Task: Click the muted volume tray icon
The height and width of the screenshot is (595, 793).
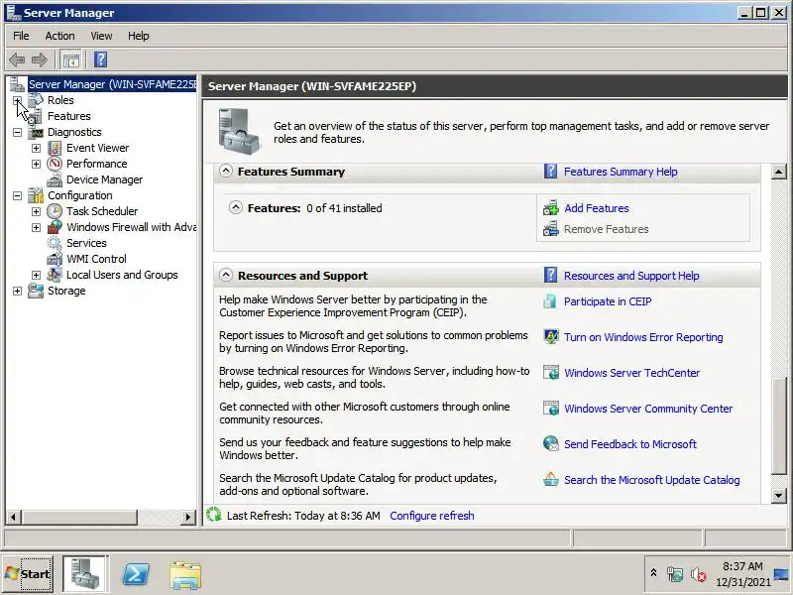Action: coord(699,574)
